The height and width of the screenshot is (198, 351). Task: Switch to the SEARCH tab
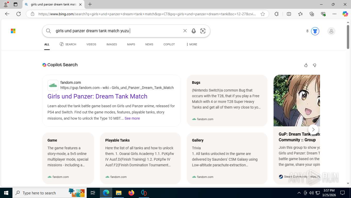point(68,44)
